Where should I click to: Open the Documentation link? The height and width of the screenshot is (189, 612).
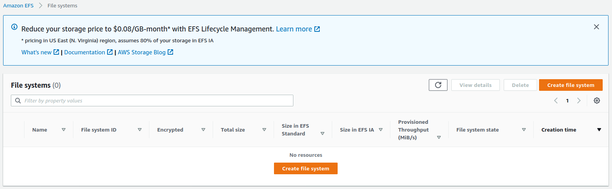85,52
